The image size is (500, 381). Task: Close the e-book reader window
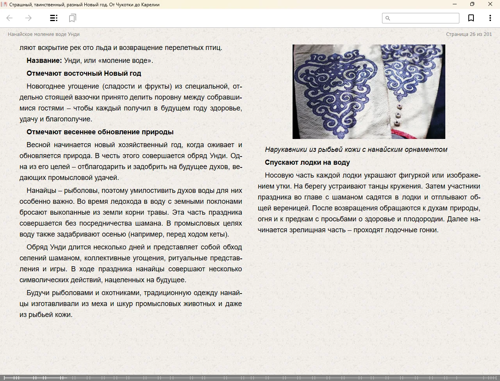490,4
